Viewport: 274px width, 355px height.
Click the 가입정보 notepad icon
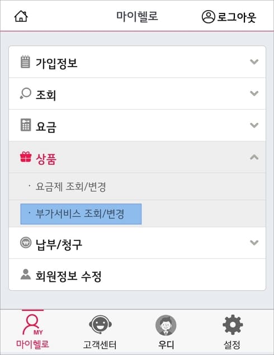tap(25, 61)
